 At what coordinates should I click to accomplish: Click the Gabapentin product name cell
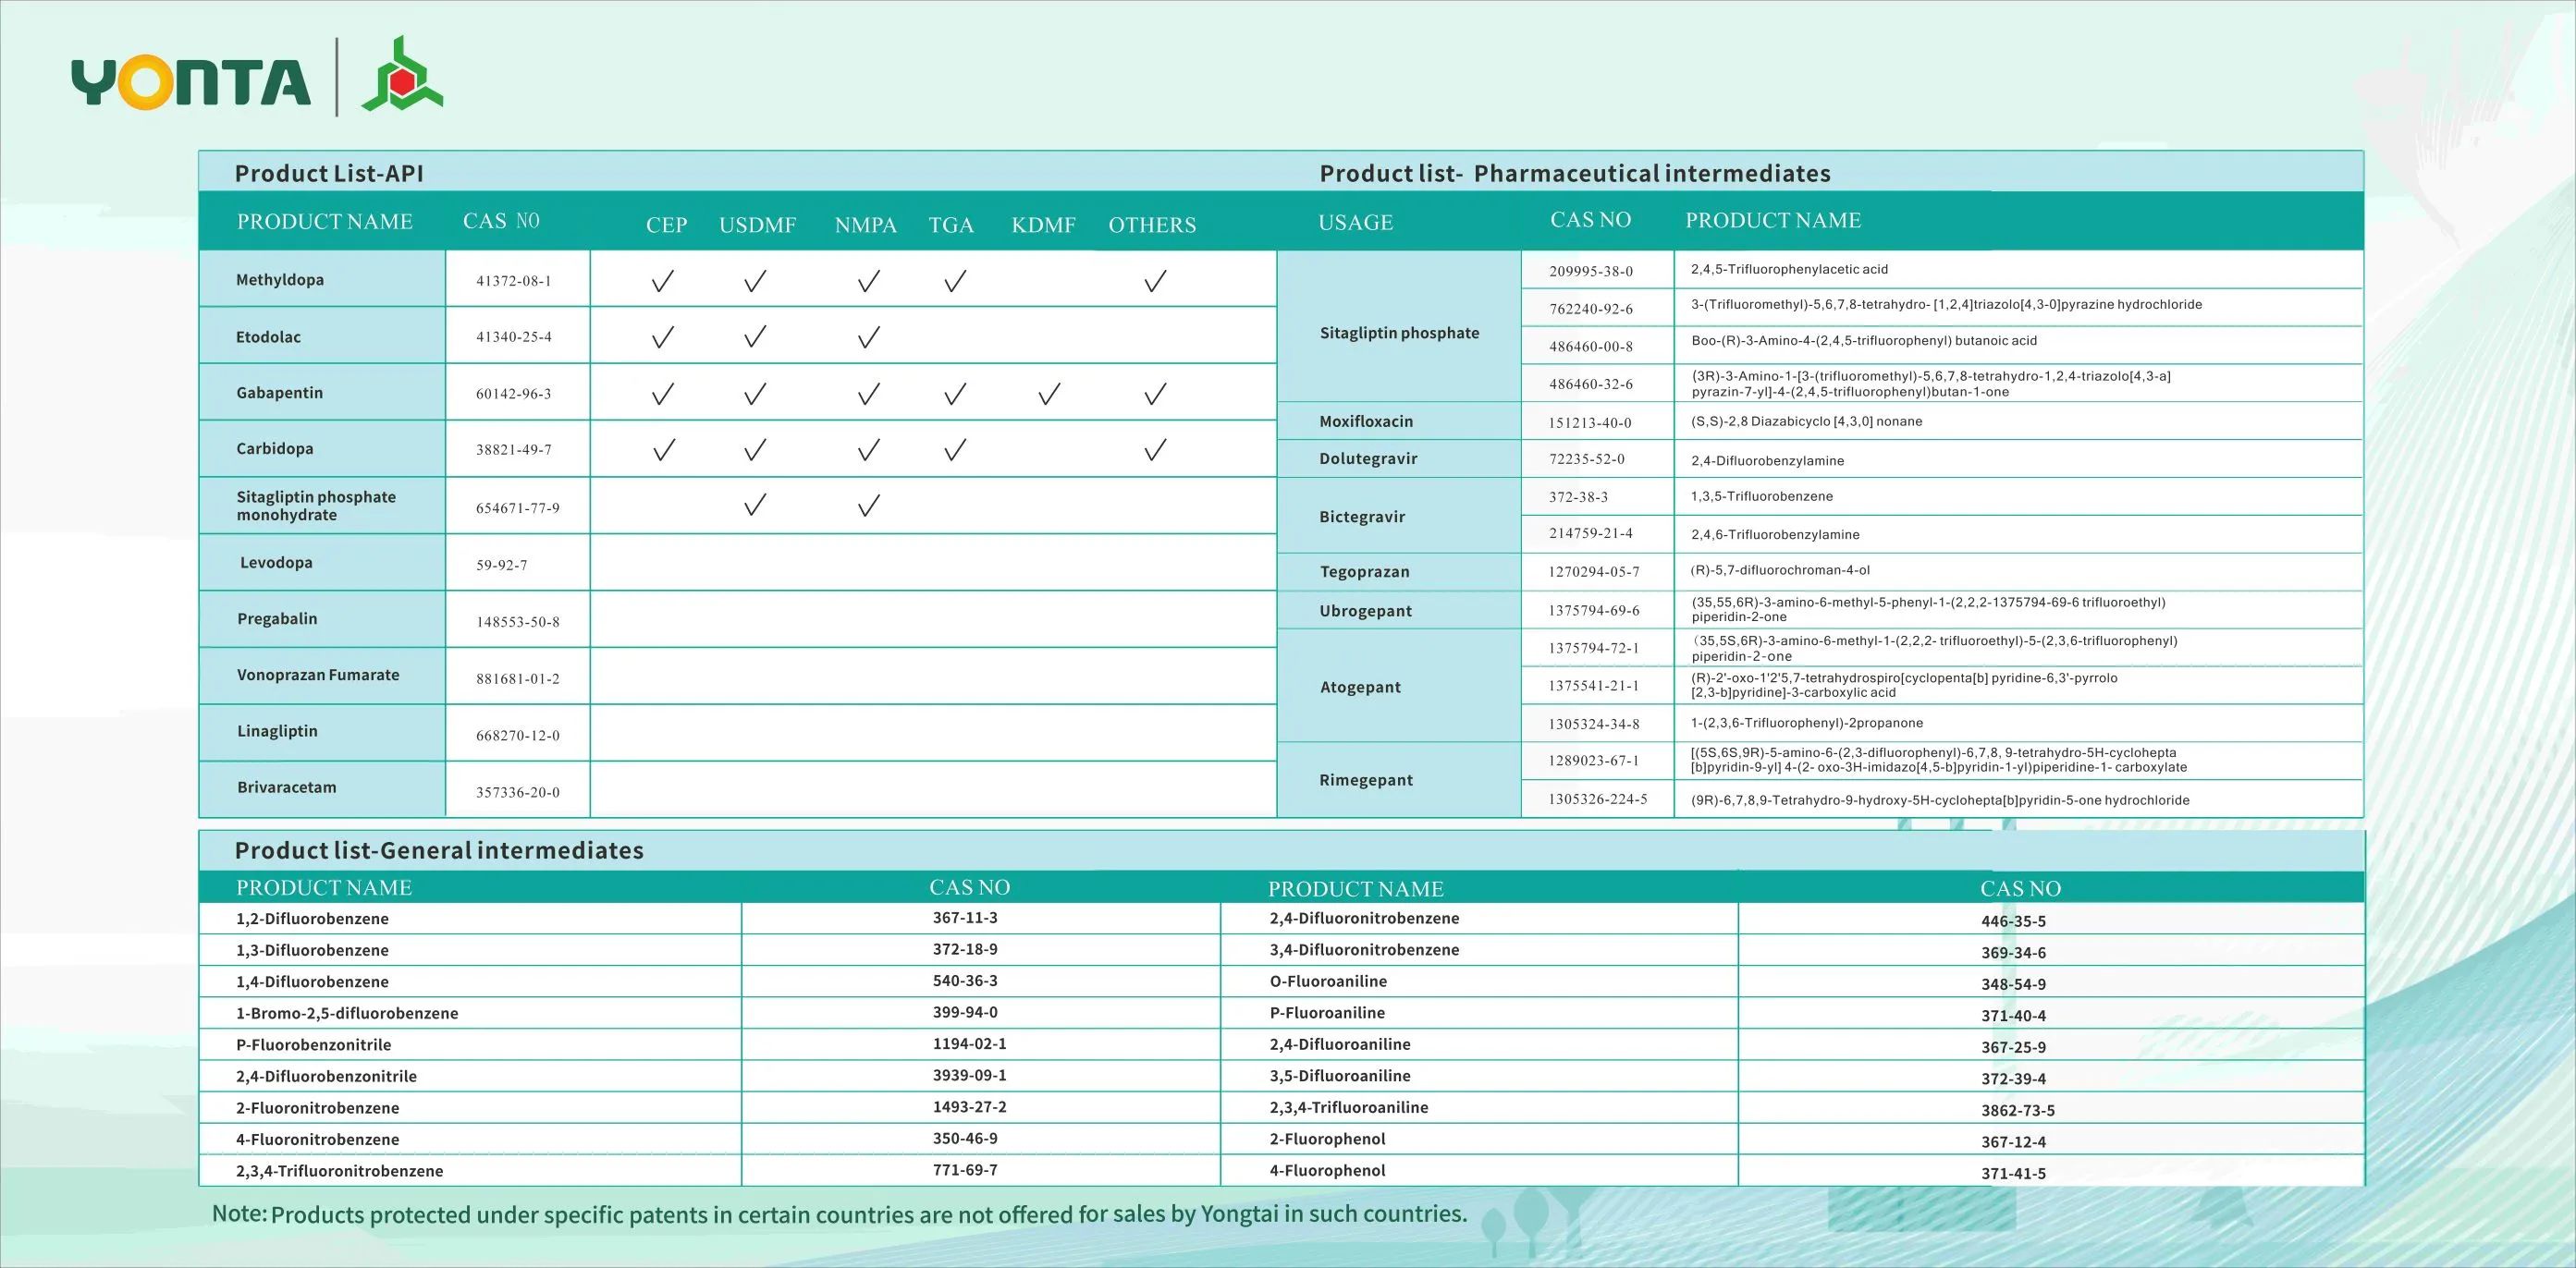point(279,393)
